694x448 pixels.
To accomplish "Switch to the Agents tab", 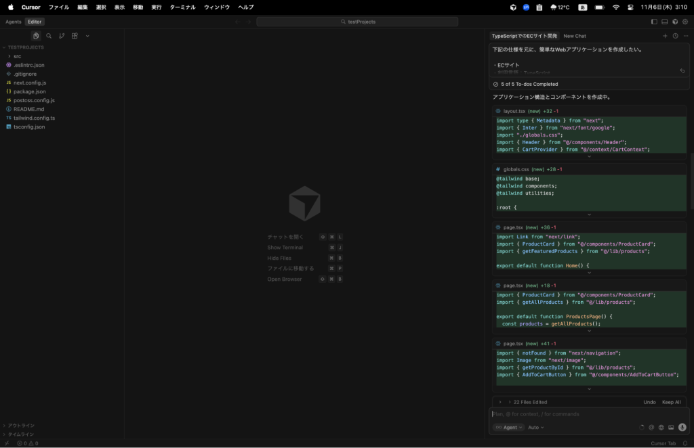I will [13, 21].
